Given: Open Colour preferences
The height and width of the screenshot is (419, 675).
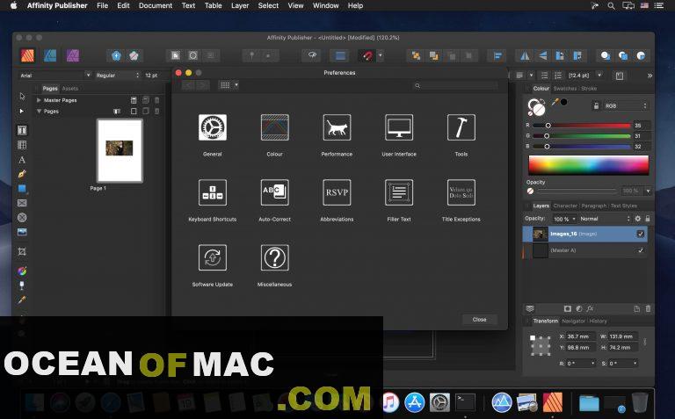Looking at the screenshot, I should tap(274, 127).
